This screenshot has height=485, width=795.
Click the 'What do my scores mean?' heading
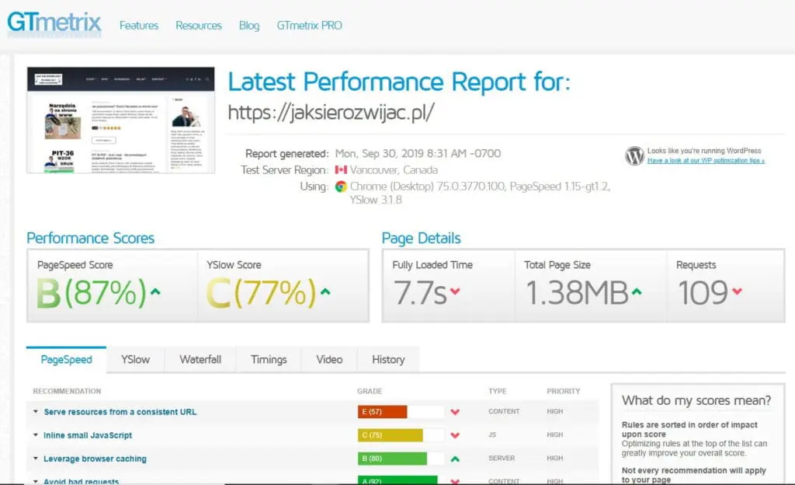696,400
